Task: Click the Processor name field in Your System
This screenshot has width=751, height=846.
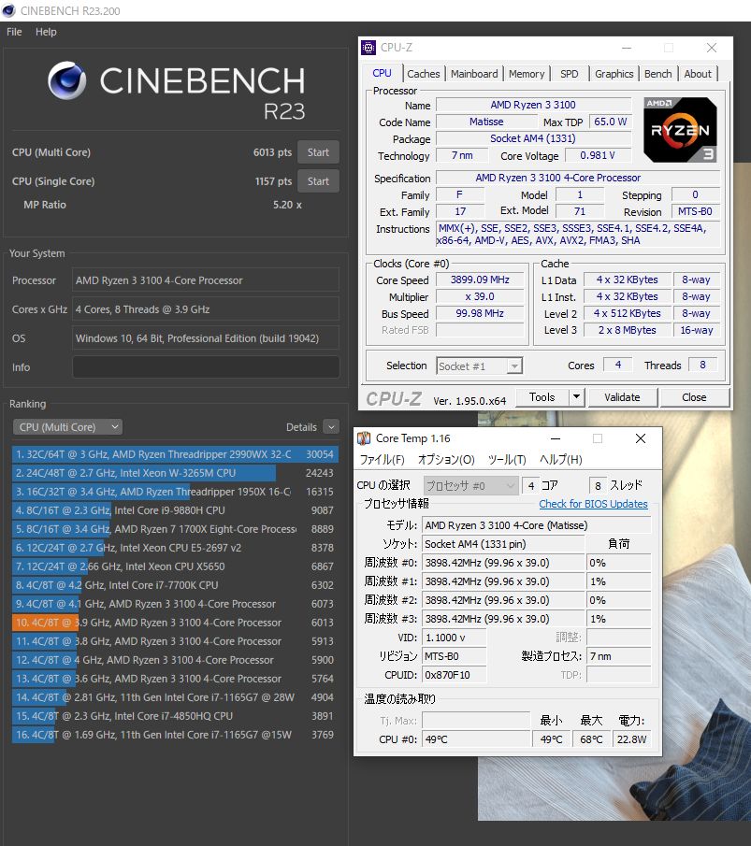Action: pyautogui.click(x=206, y=280)
